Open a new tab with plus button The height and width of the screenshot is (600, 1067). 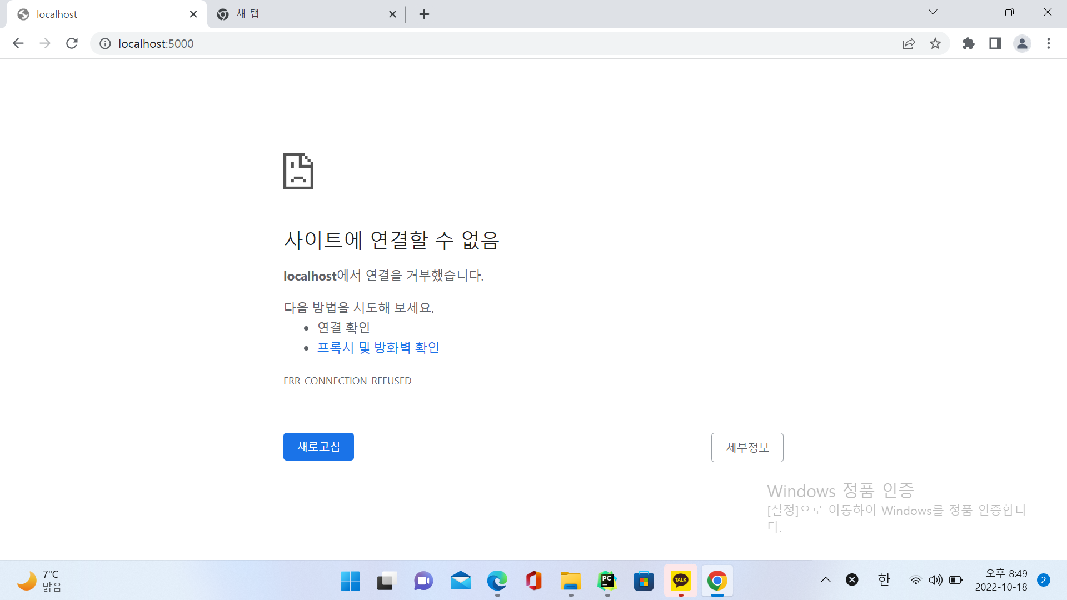coord(424,14)
